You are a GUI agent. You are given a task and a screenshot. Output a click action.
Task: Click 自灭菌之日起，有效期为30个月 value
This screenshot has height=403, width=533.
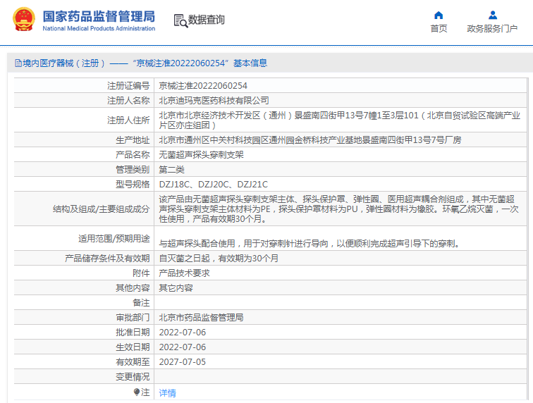[x=219, y=259]
